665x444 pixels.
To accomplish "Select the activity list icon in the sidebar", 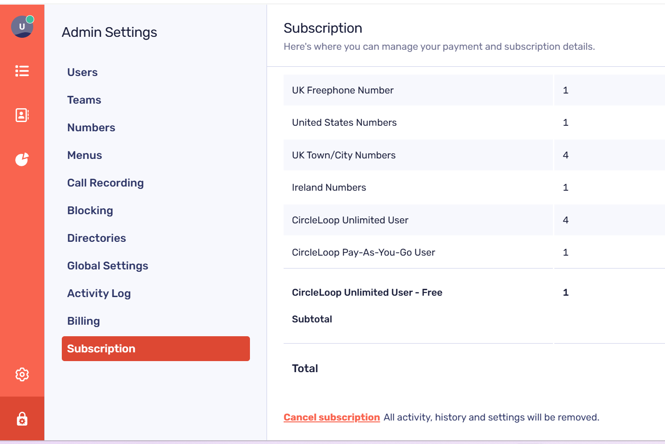I will pos(22,71).
